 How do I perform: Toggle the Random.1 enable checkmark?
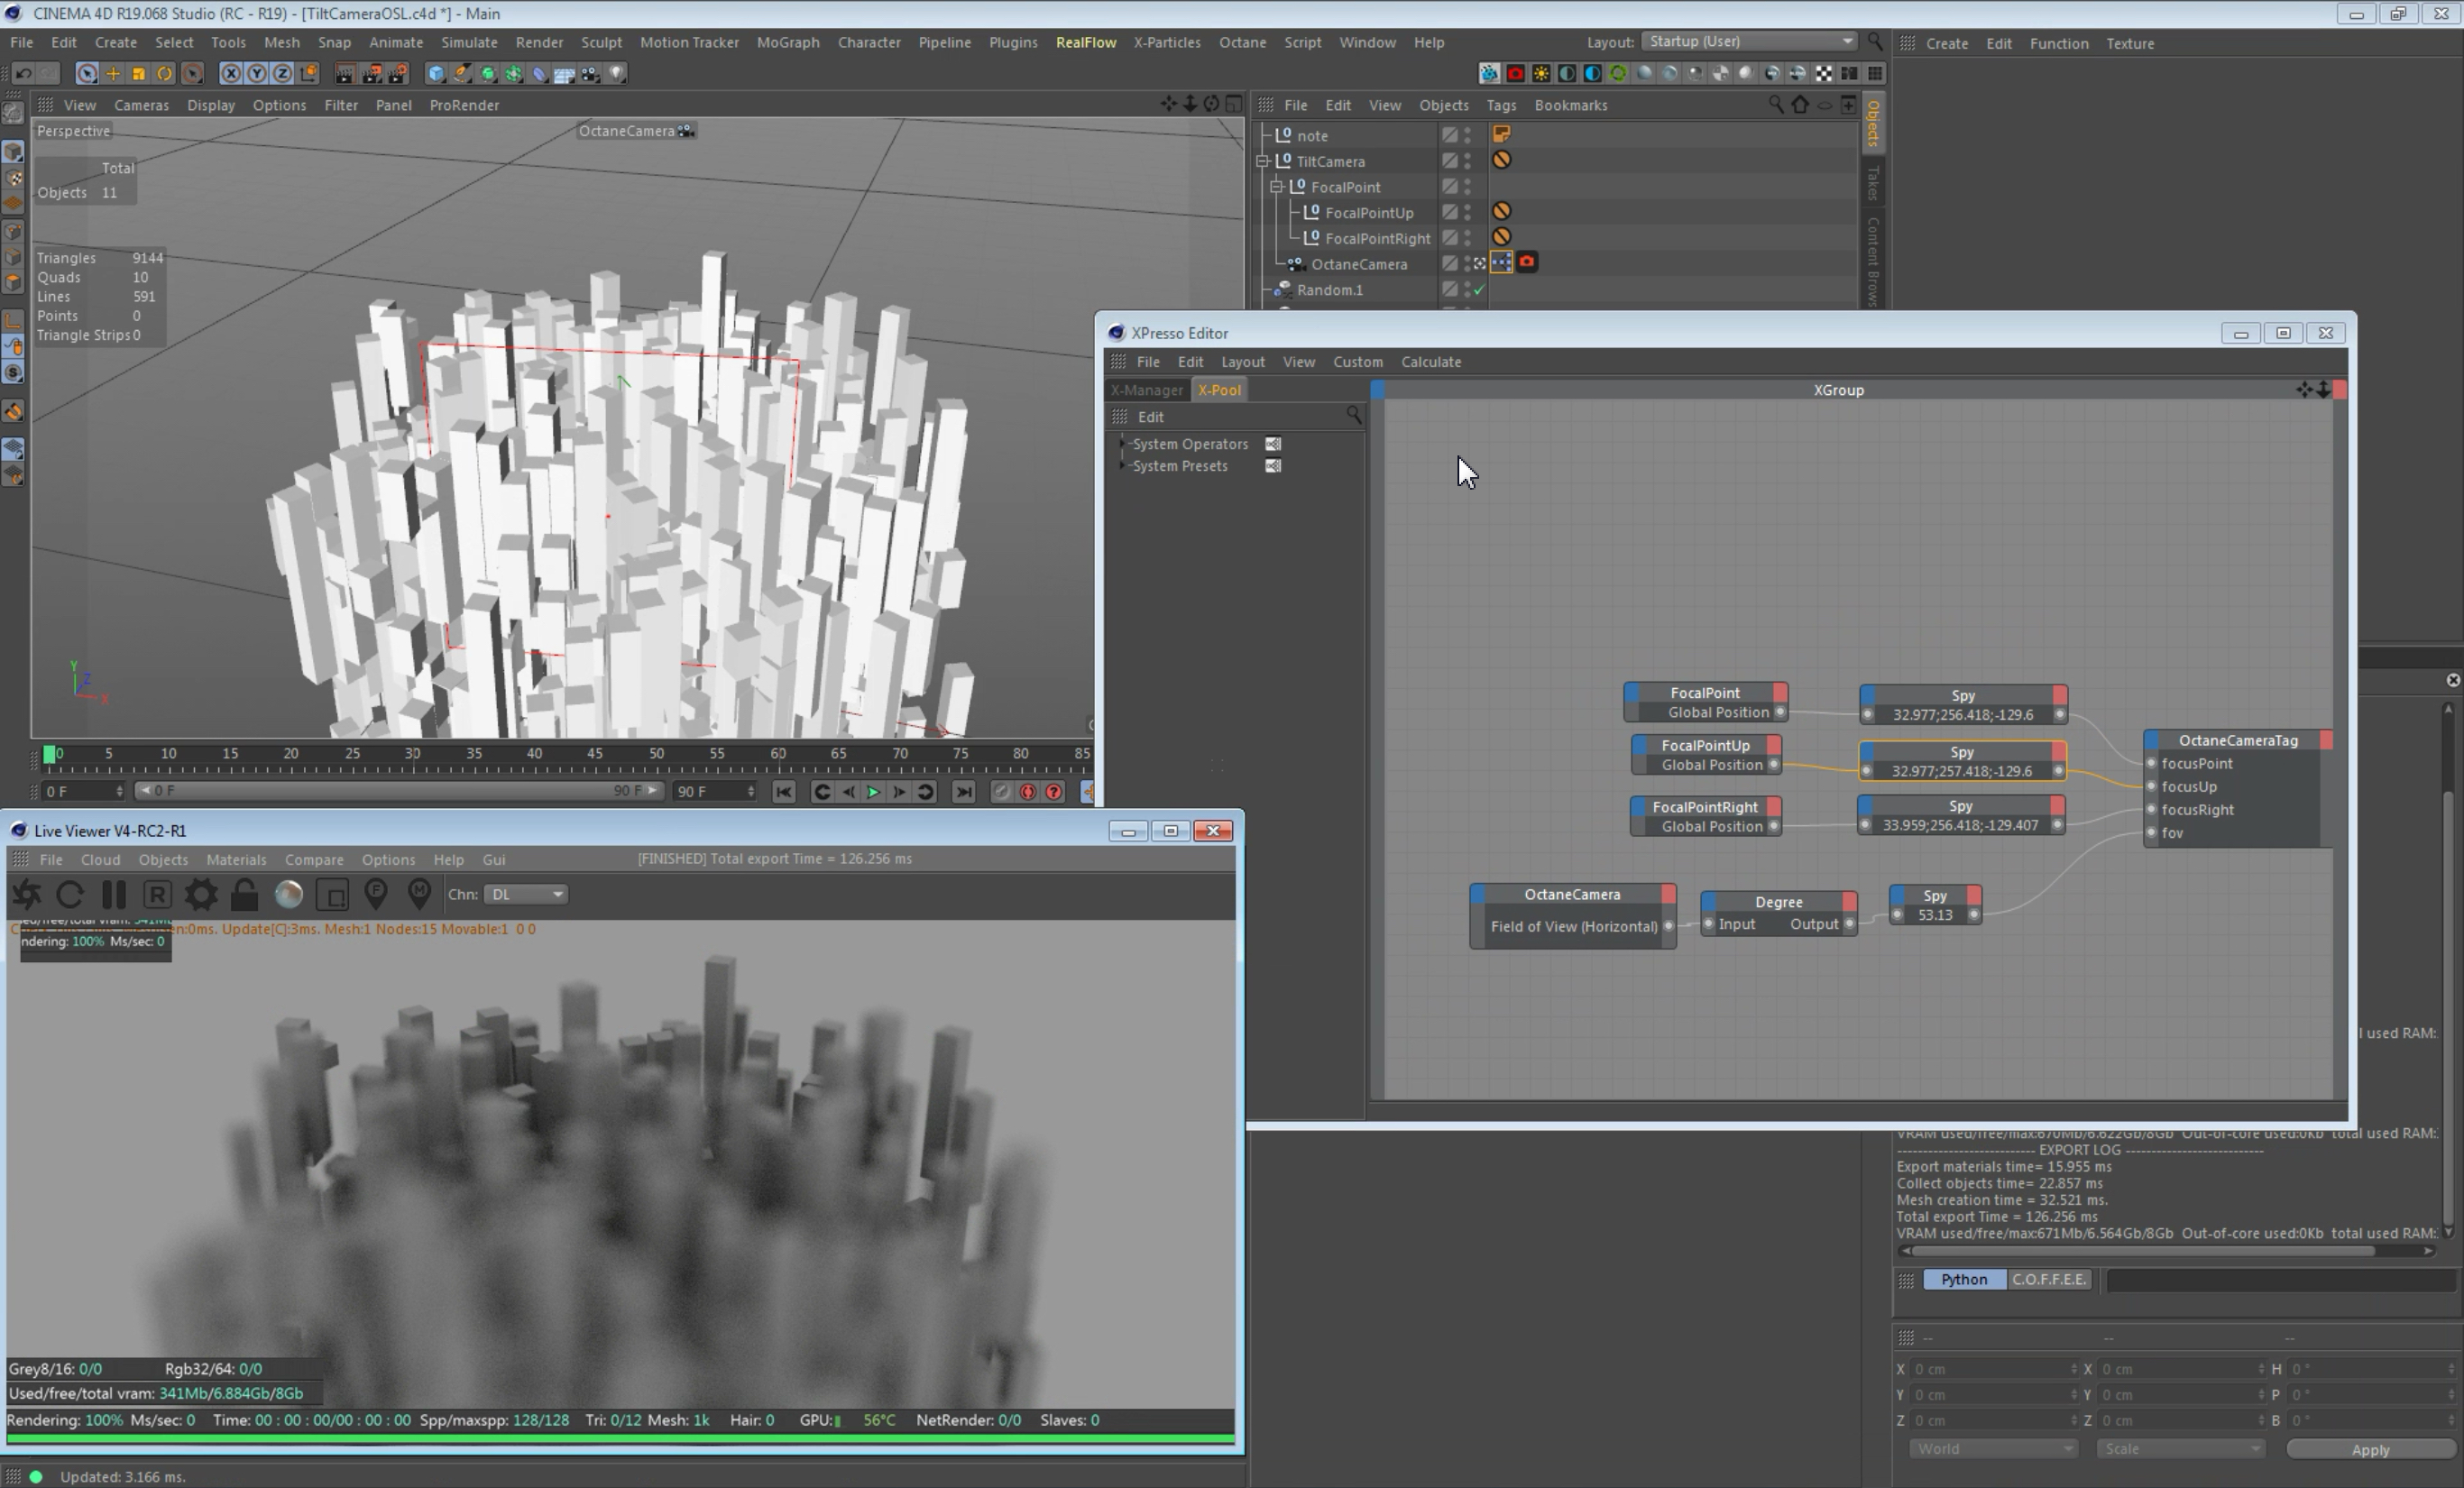[x=1479, y=290]
